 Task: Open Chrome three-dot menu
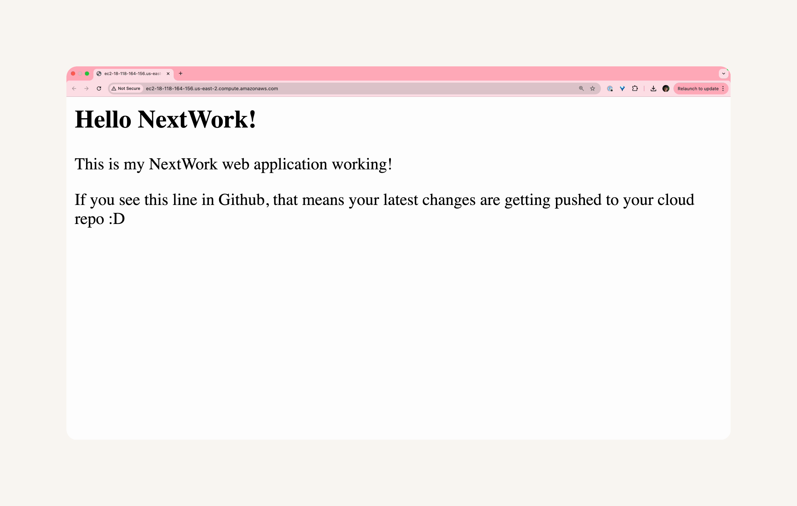723,88
